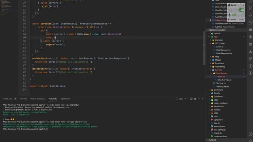Open the database icon view in activity bar
The height and width of the screenshot is (142, 253).
(250, 44)
